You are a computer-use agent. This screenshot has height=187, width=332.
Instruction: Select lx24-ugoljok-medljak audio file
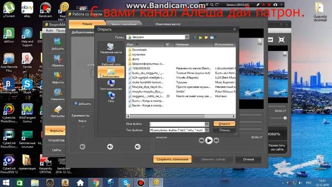pos(146,77)
